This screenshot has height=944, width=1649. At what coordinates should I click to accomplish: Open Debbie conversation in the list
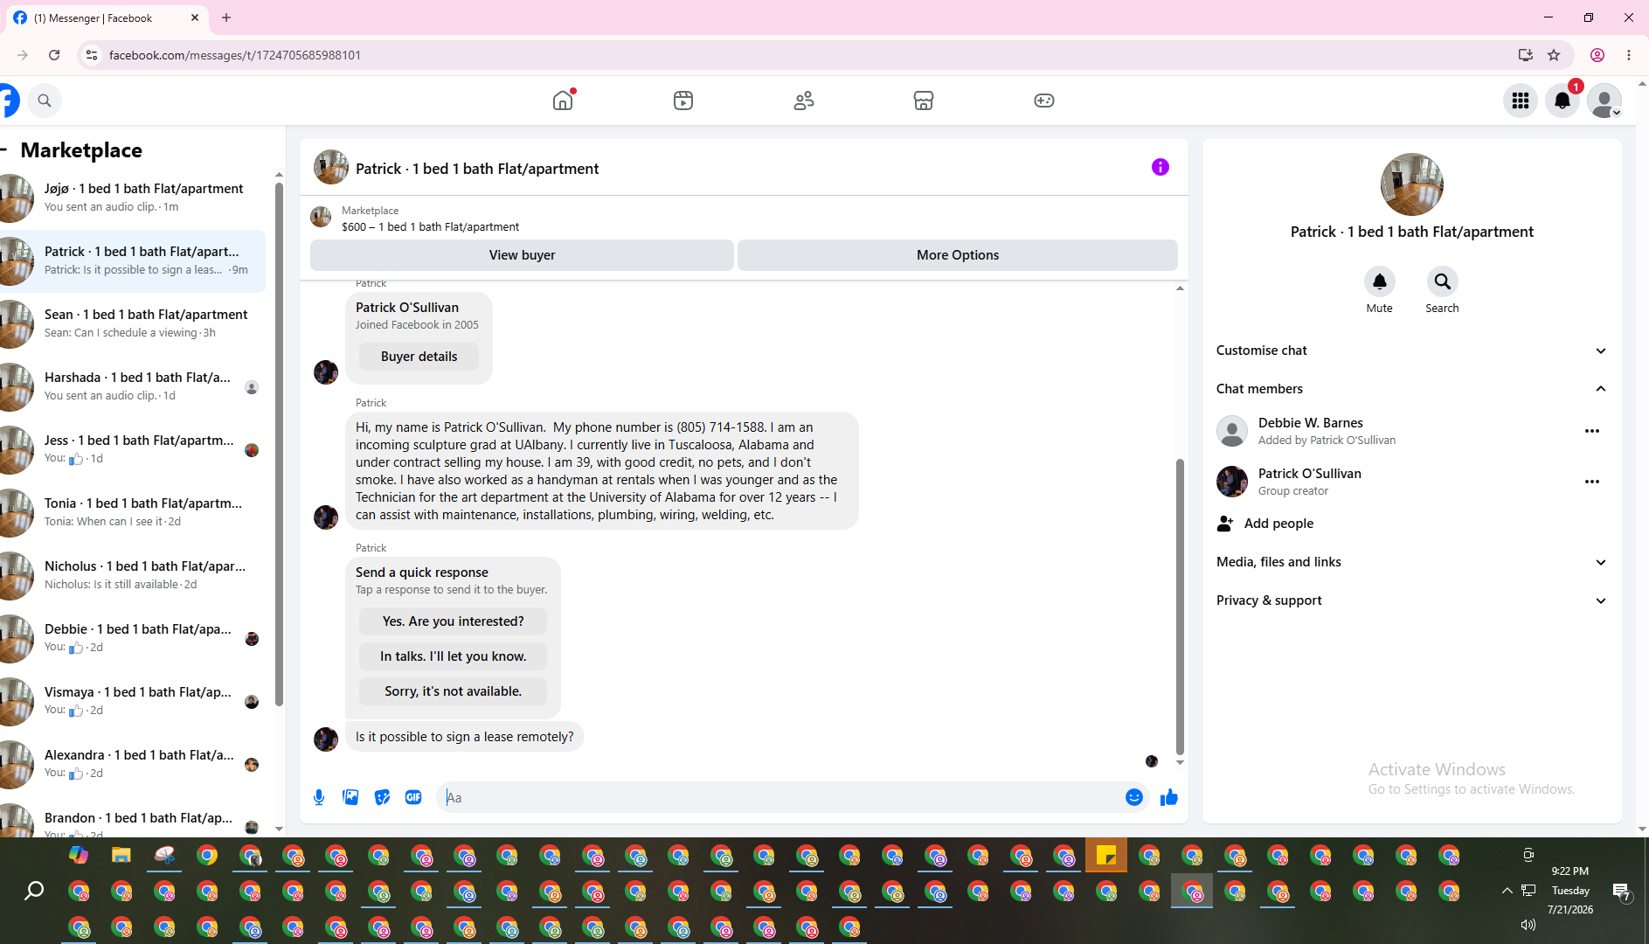point(133,638)
